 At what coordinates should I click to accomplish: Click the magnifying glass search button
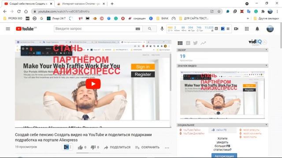click(150, 29)
